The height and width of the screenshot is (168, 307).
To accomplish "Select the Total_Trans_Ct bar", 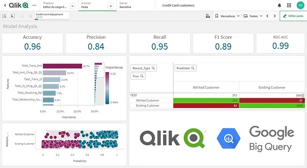I will 52,80.
